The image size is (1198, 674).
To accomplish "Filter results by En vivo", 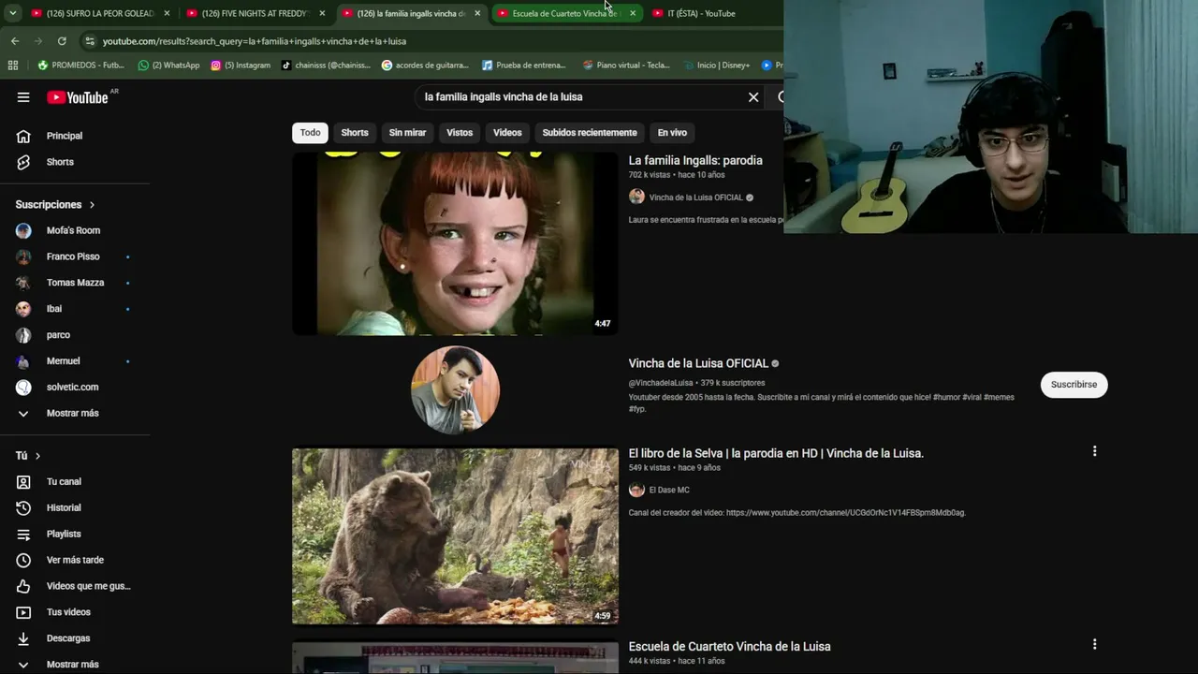I will [x=672, y=133].
